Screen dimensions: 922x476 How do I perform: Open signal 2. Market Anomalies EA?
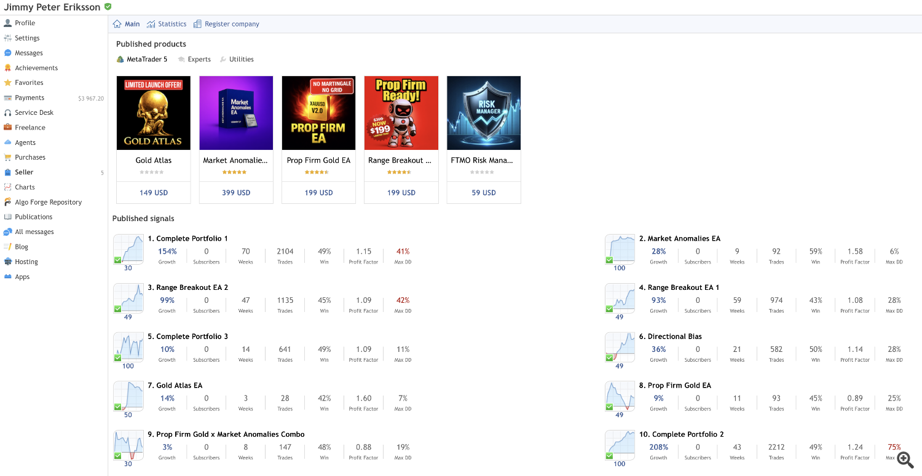[x=680, y=238]
